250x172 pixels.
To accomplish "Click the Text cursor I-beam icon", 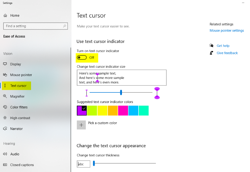I will click(5, 86).
